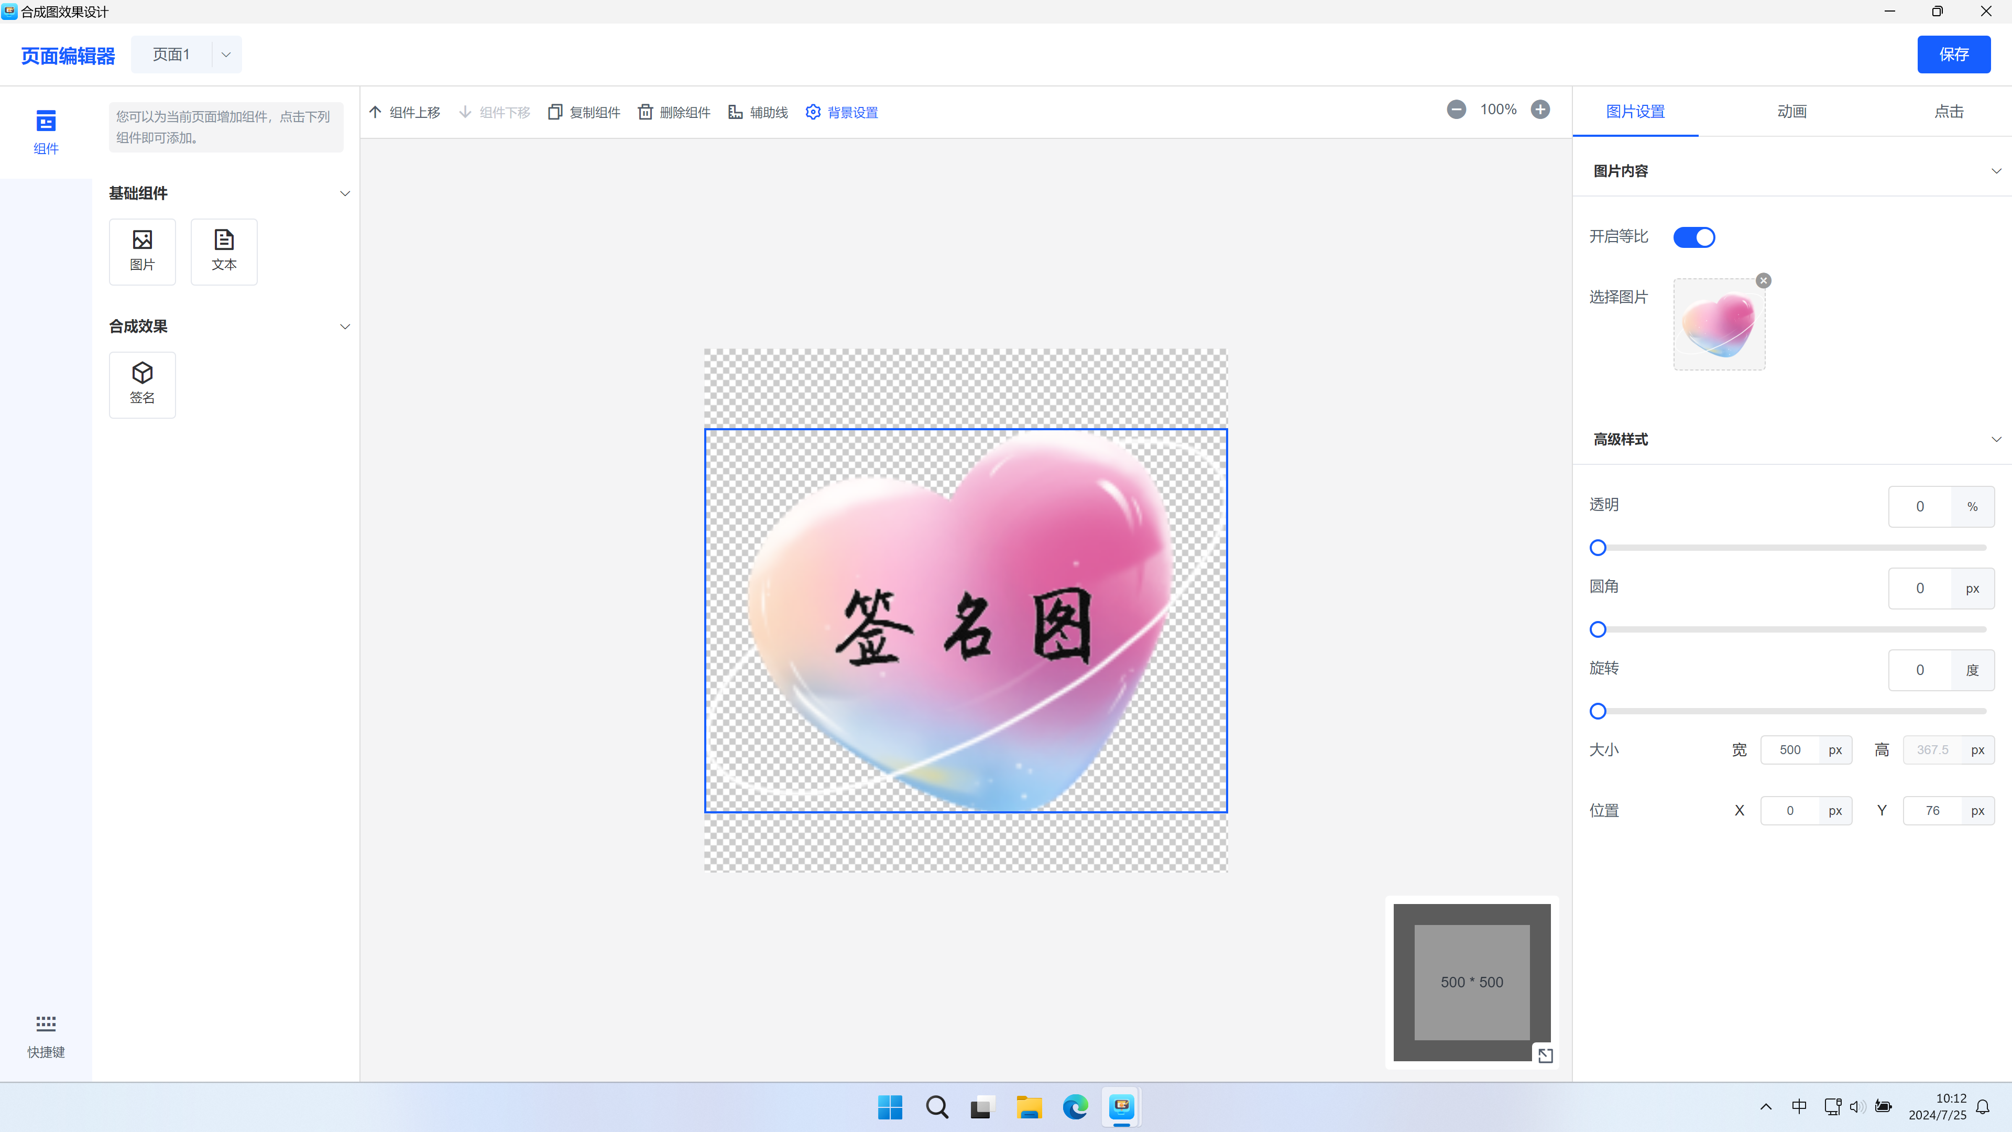The height and width of the screenshot is (1132, 2012).
Task: Click the 100% zoom level text
Action: [x=1498, y=110]
